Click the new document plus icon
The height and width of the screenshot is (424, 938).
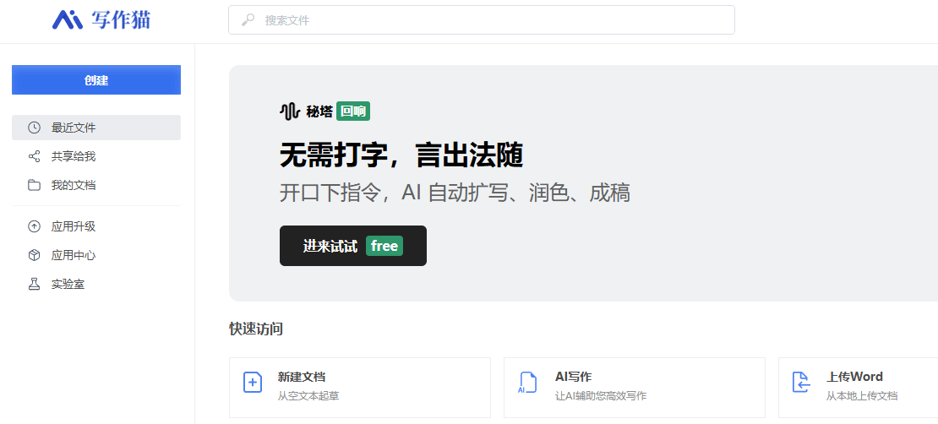coord(253,382)
